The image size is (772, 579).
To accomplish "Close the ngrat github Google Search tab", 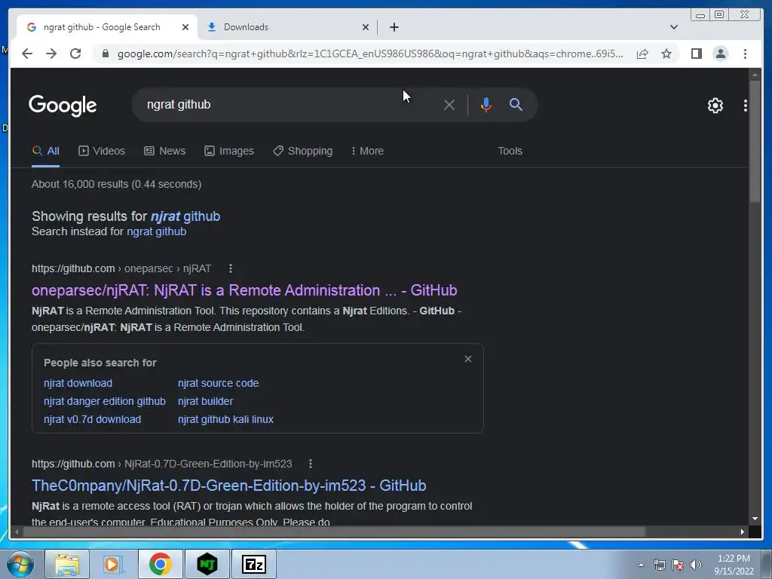I will tap(185, 27).
